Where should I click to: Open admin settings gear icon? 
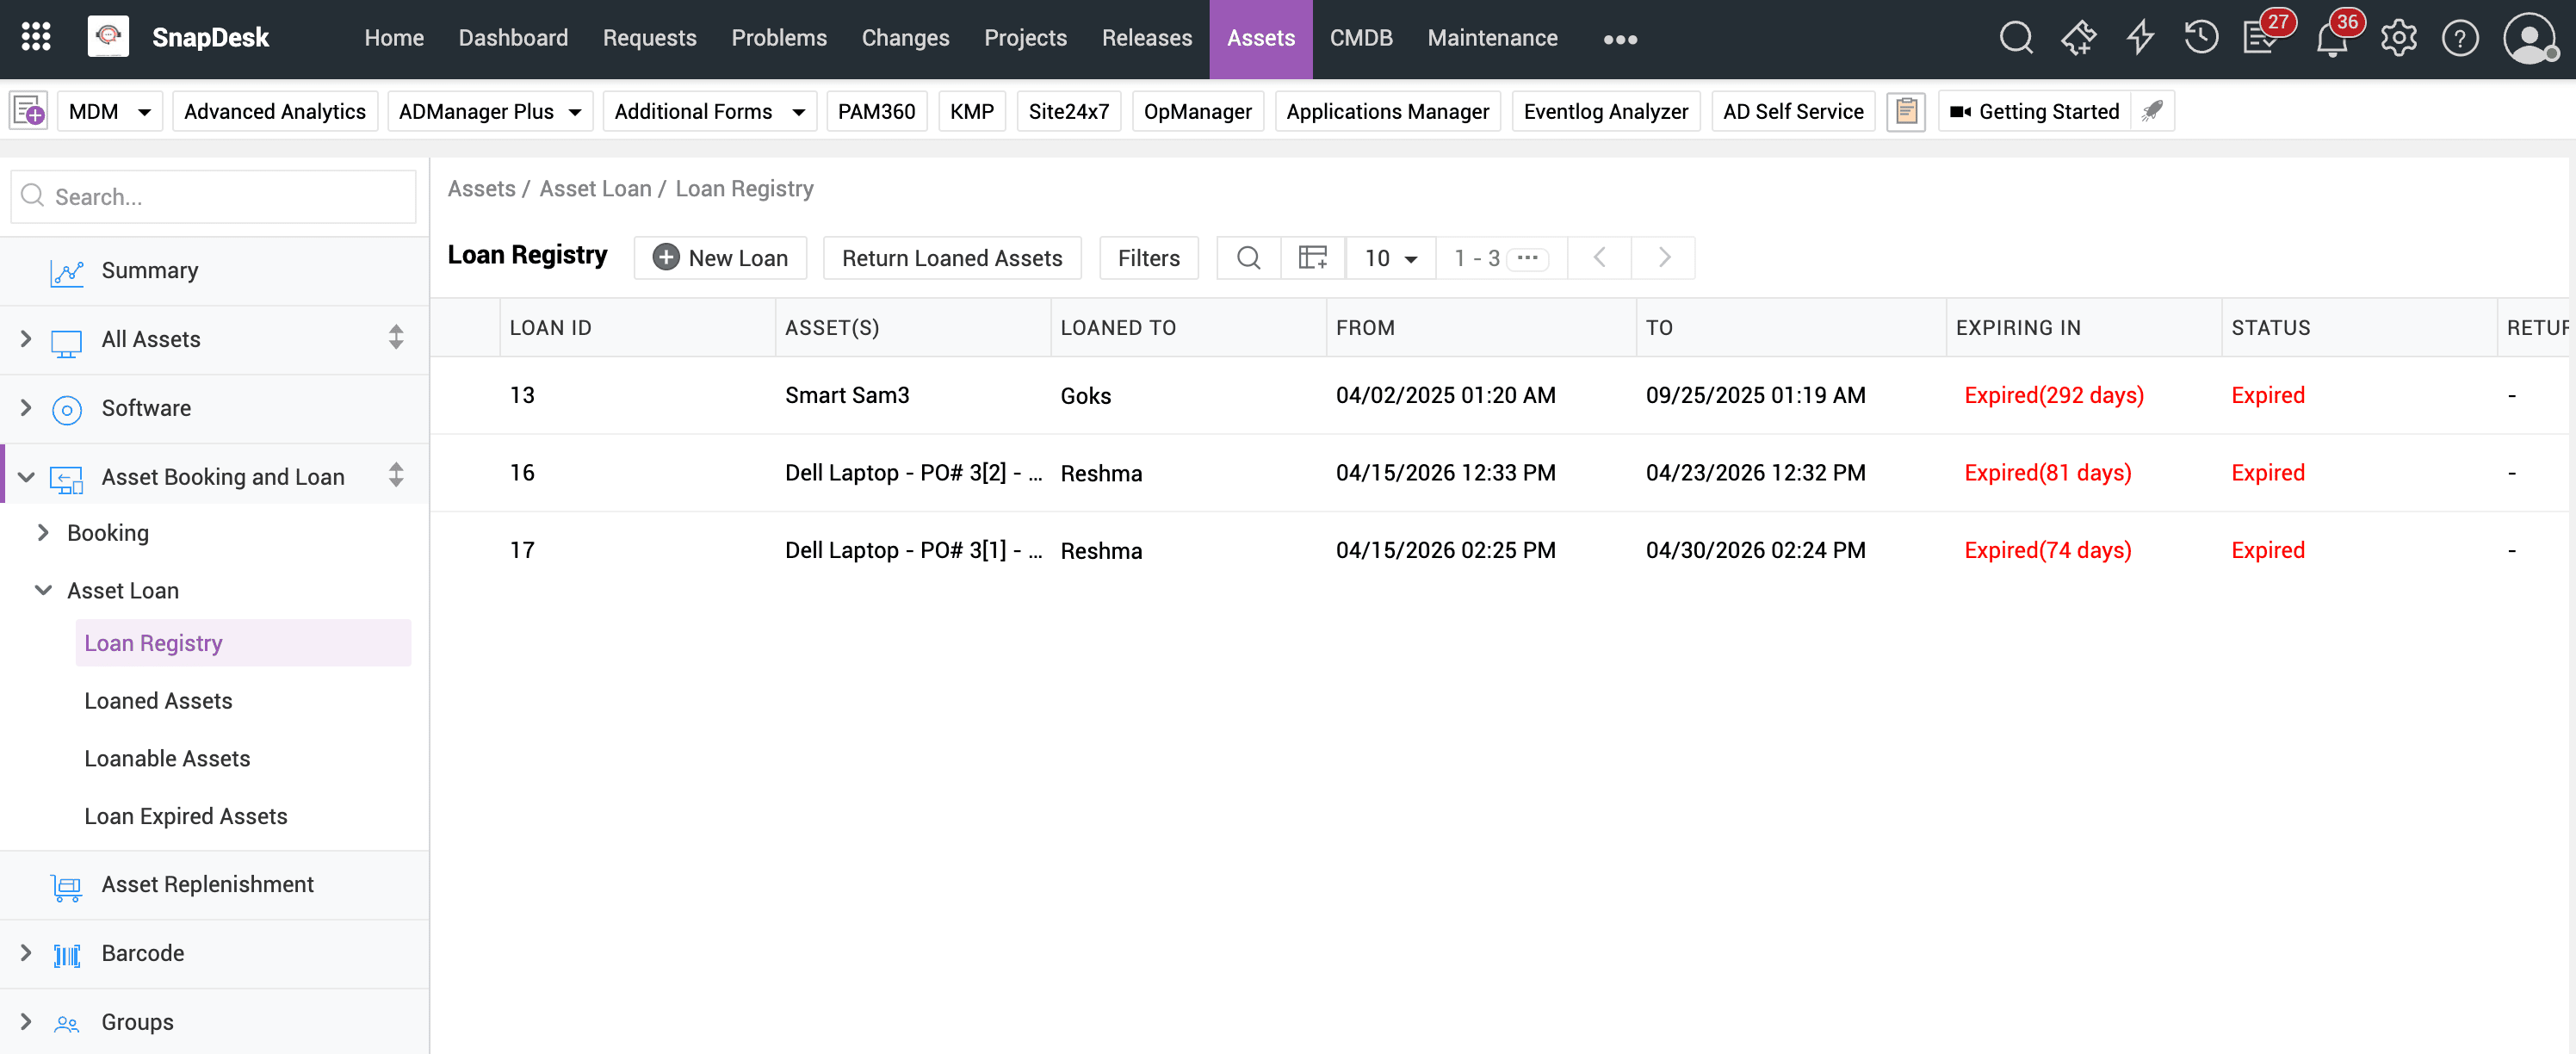coord(2398,38)
